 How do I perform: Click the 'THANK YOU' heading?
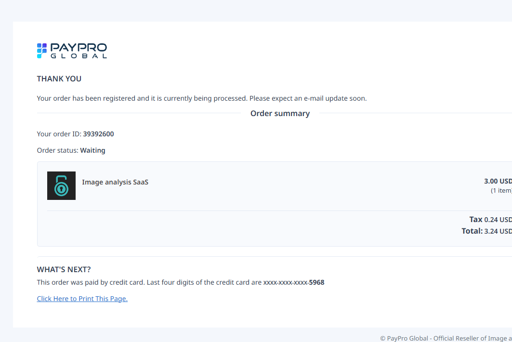(59, 79)
